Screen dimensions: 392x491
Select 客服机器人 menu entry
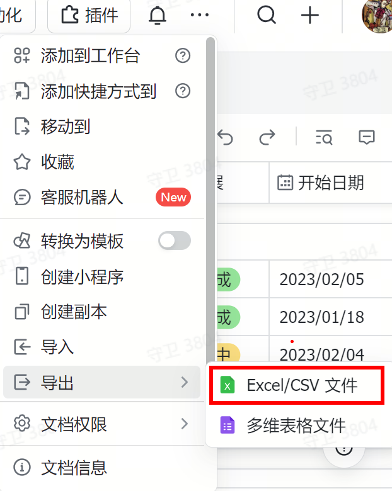pyautogui.click(x=101, y=198)
